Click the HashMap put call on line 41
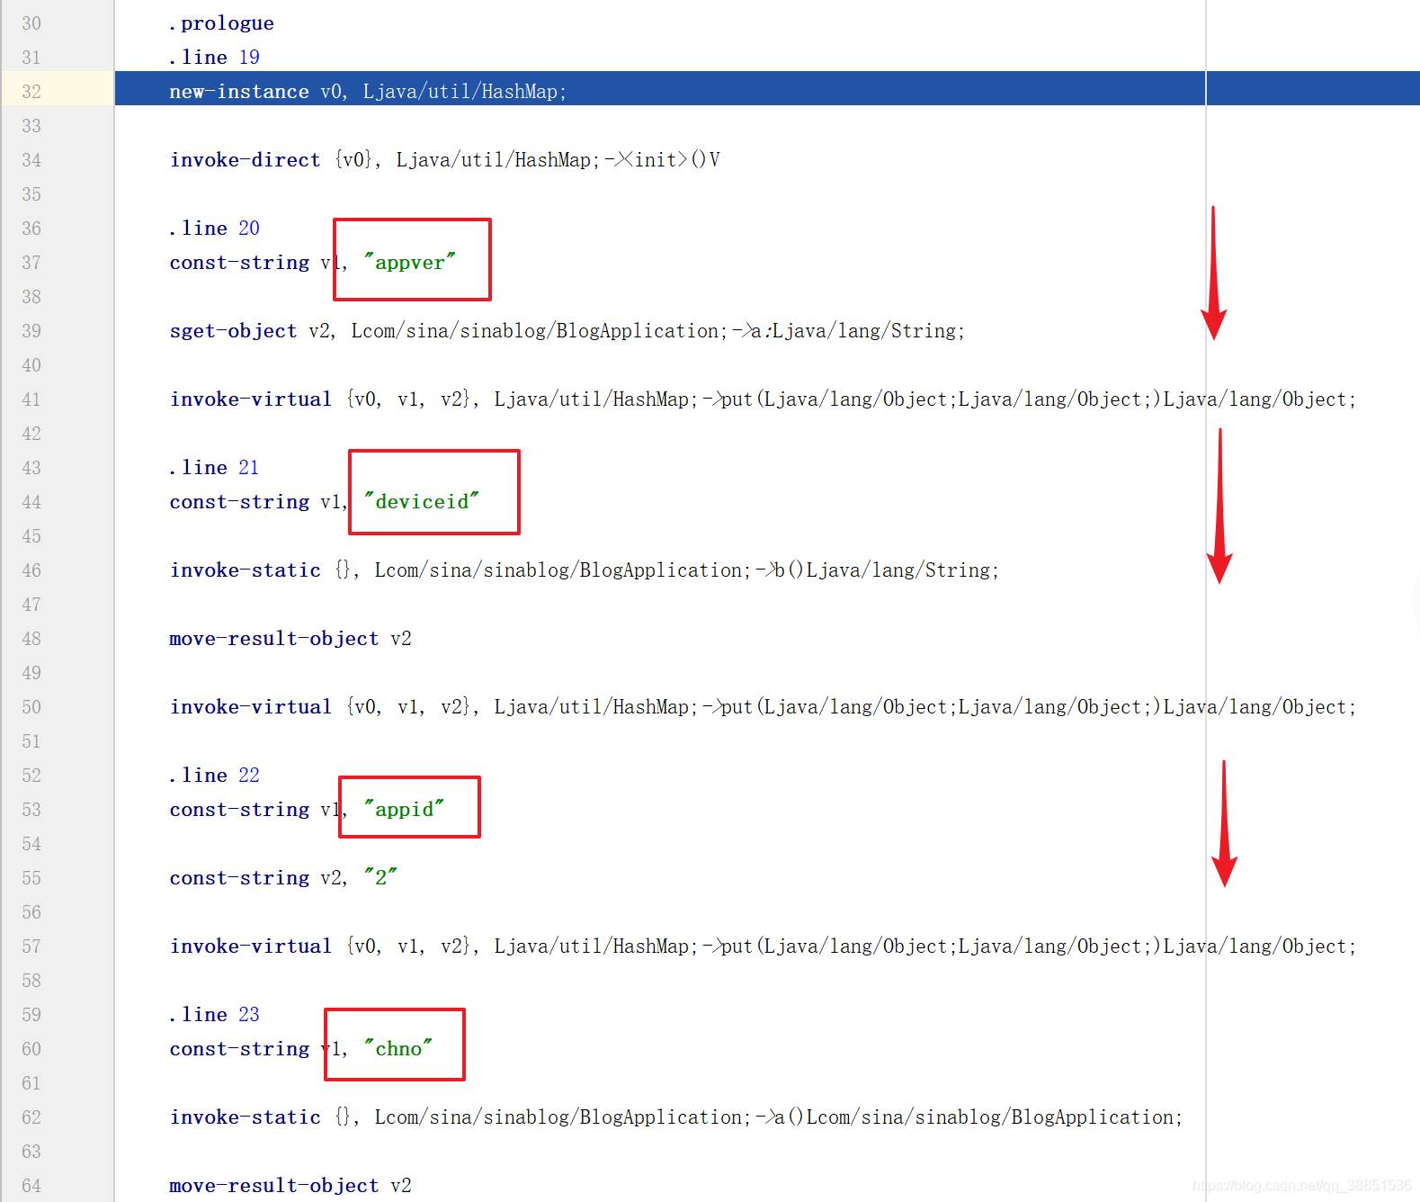This screenshot has height=1202, width=1420. click(763, 399)
